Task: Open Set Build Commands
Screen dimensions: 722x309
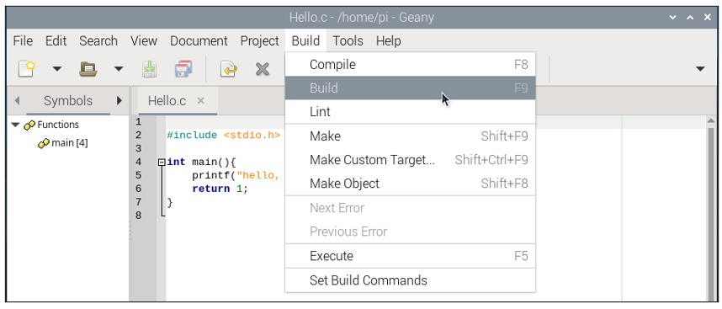Action: [411, 280]
